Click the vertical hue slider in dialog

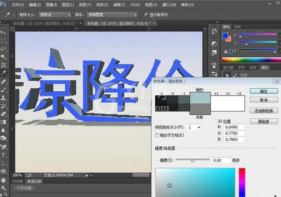pos(242,183)
